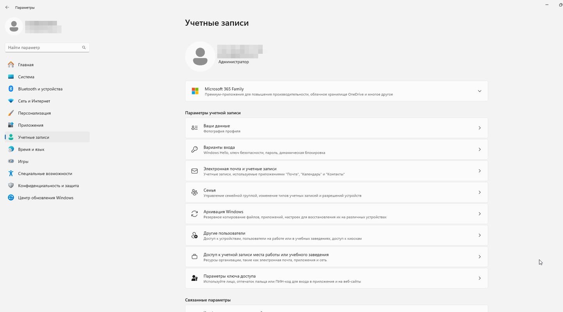Click the main profile avatar picture
The width and height of the screenshot is (563, 312).
pos(200,57)
